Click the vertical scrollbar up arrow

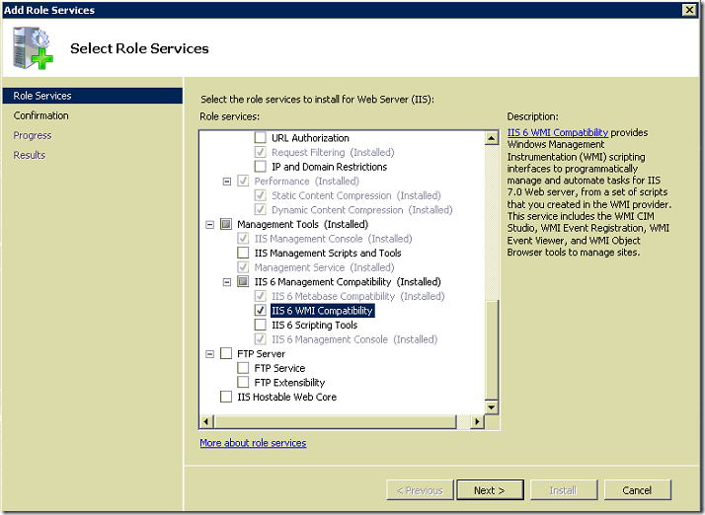(492, 138)
